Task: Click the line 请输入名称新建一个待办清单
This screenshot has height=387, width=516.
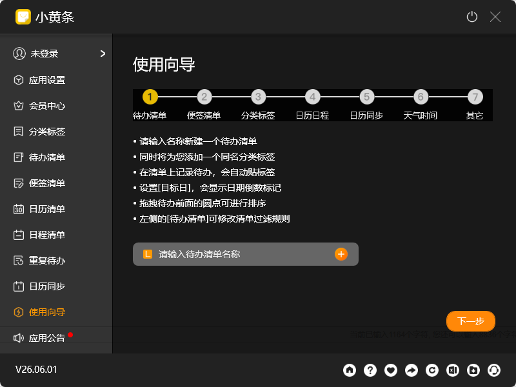Action: pos(198,141)
